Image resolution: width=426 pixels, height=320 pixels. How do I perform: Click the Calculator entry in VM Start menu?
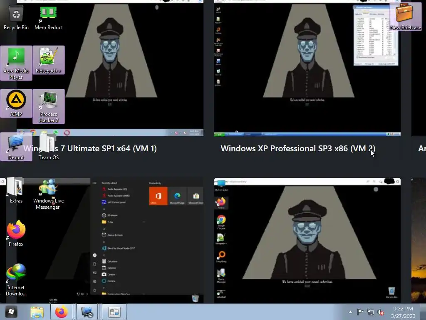click(x=110, y=261)
